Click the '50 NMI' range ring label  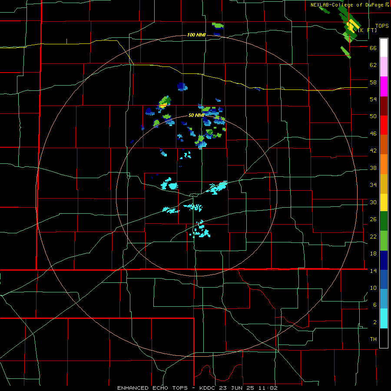tap(196, 115)
